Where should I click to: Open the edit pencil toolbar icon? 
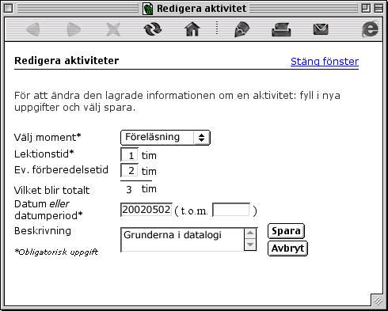point(242,29)
